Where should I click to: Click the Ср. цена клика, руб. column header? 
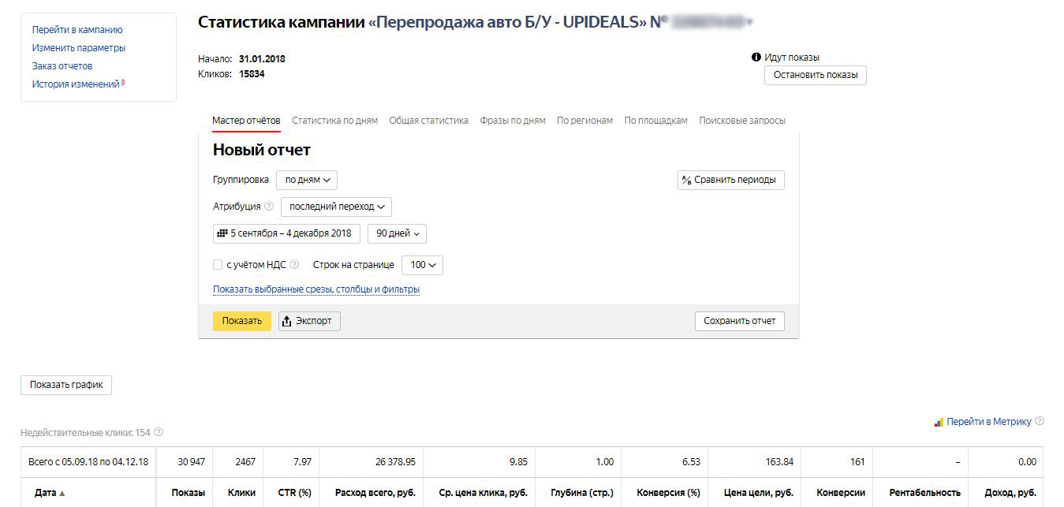[483, 492]
